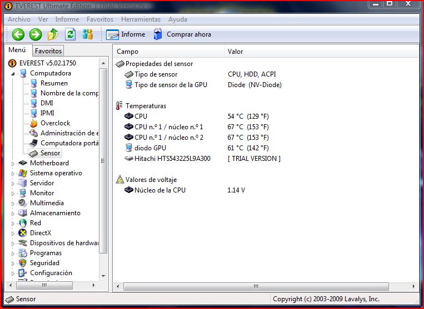Click the Programas icon in the tree
The width and height of the screenshot is (424, 309).
(23, 253)
